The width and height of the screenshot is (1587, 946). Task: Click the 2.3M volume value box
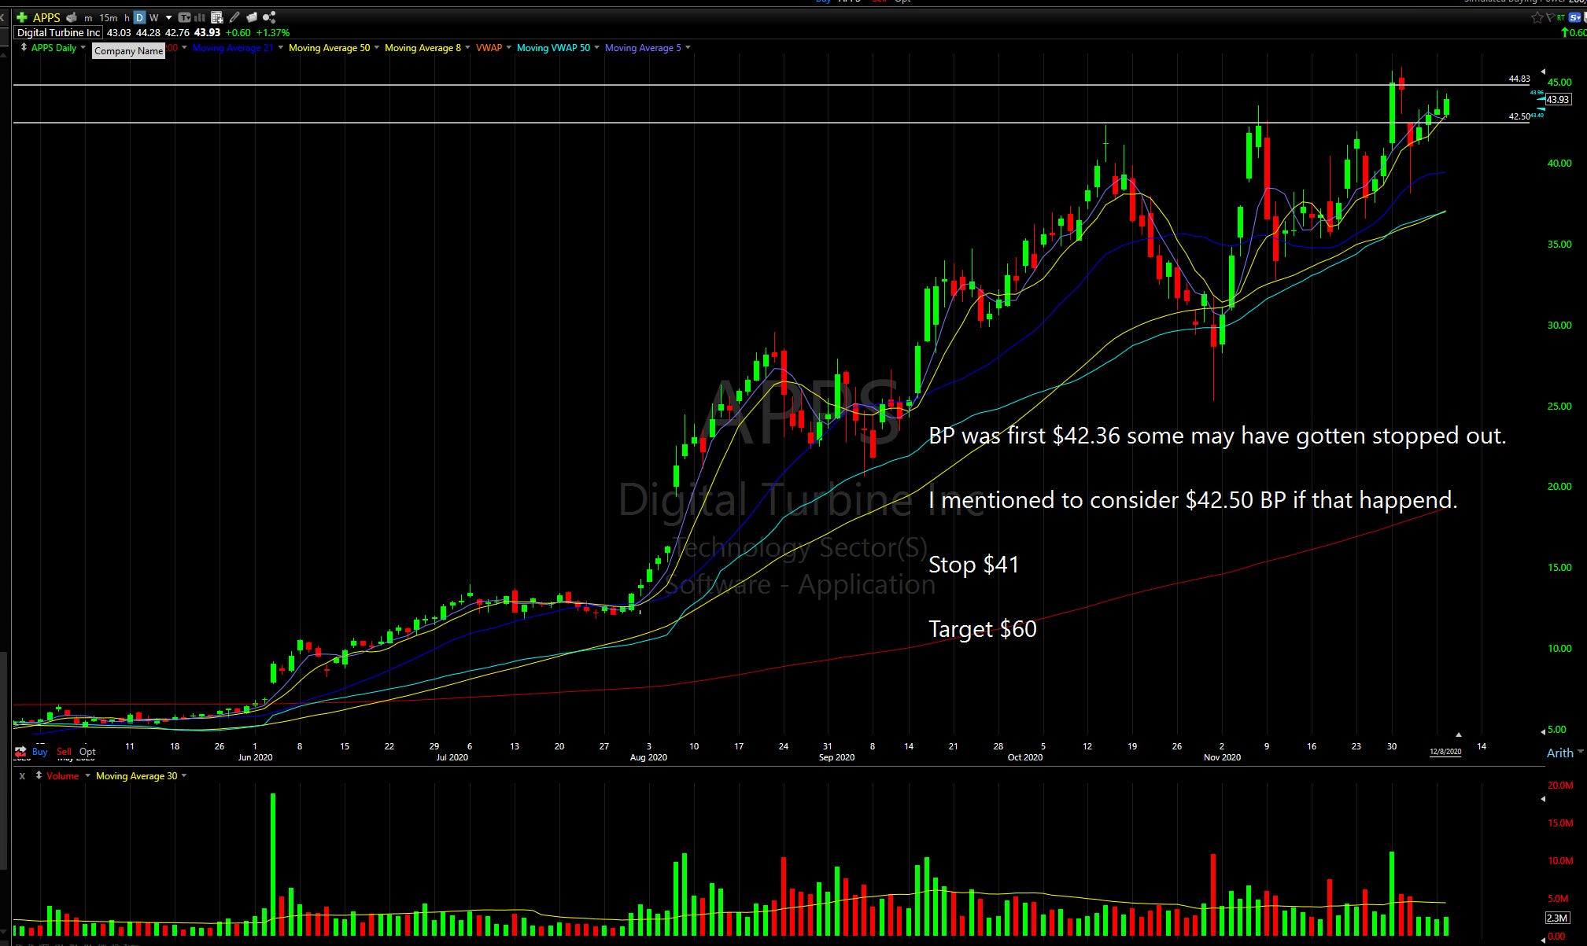[x=1557, y=918]
